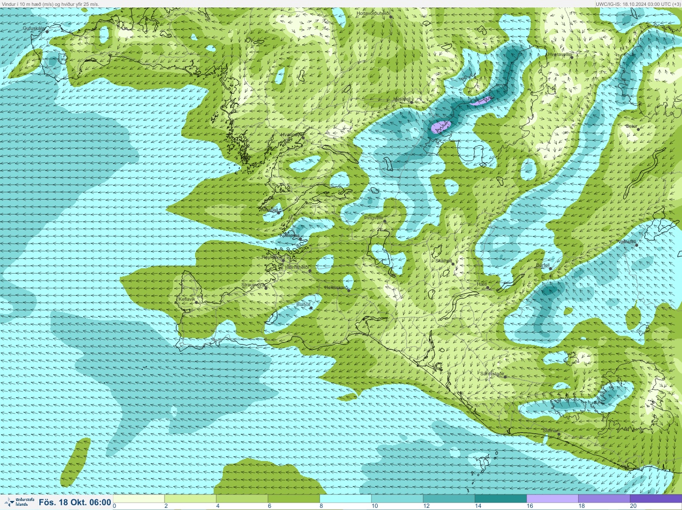Click the Hveravellir station marker
This screenshot has width=682, height=510.
pyautogui.click(x=571, y=57)
